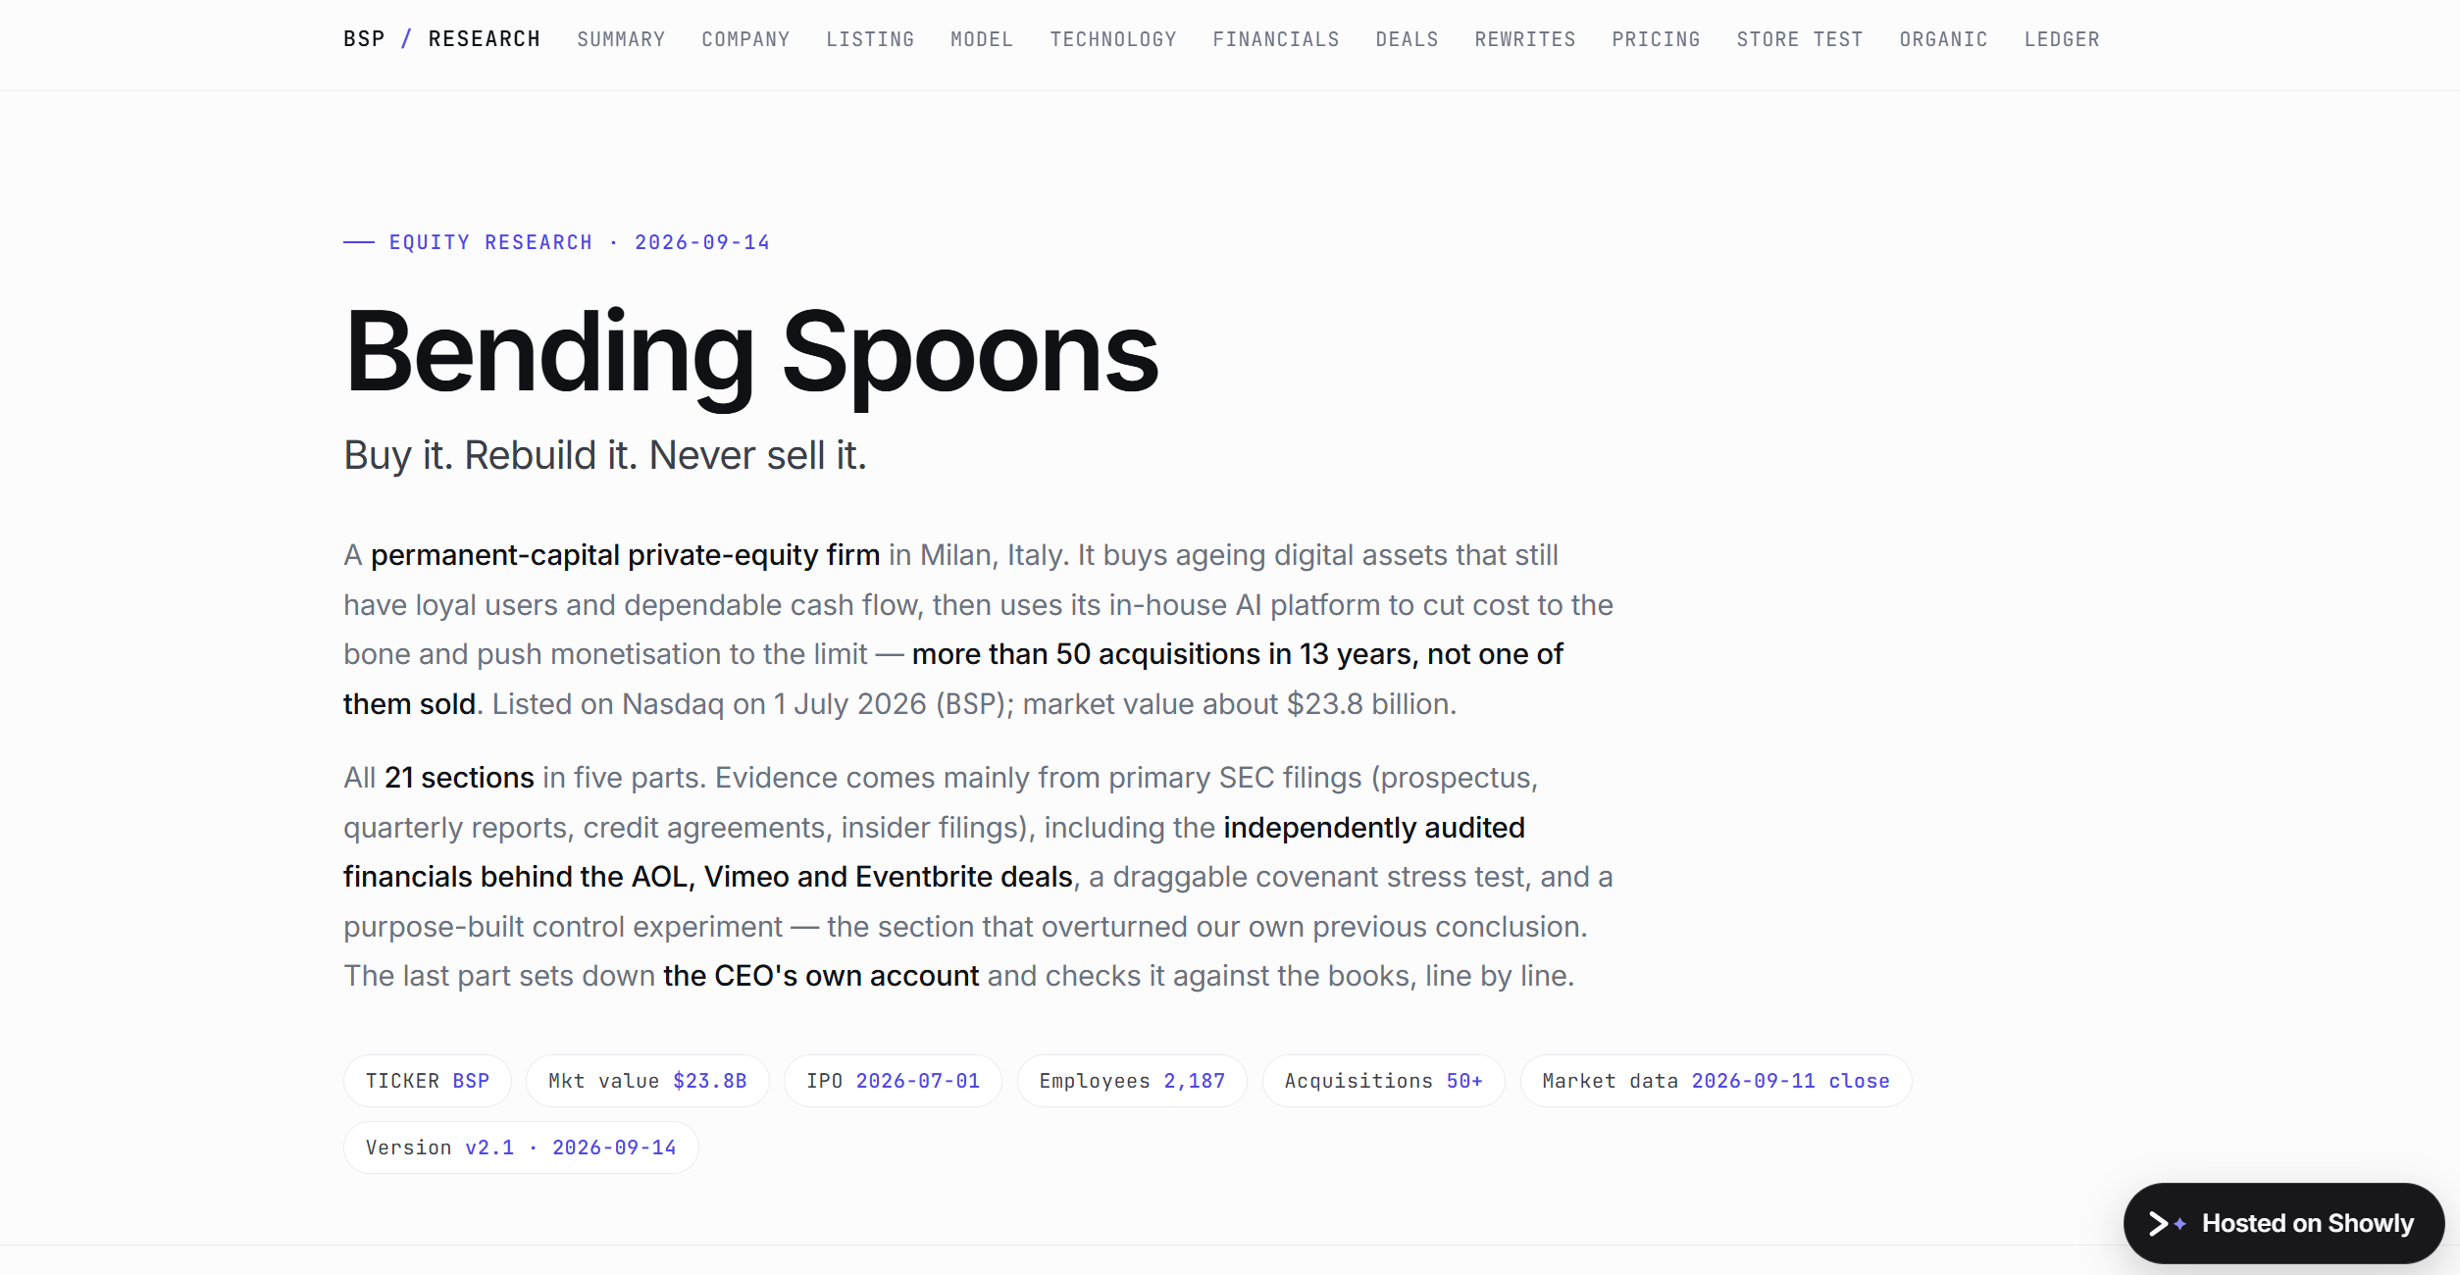Select the DEALS nav item
The image size is (2460, 1275).
coord(1407,39)
